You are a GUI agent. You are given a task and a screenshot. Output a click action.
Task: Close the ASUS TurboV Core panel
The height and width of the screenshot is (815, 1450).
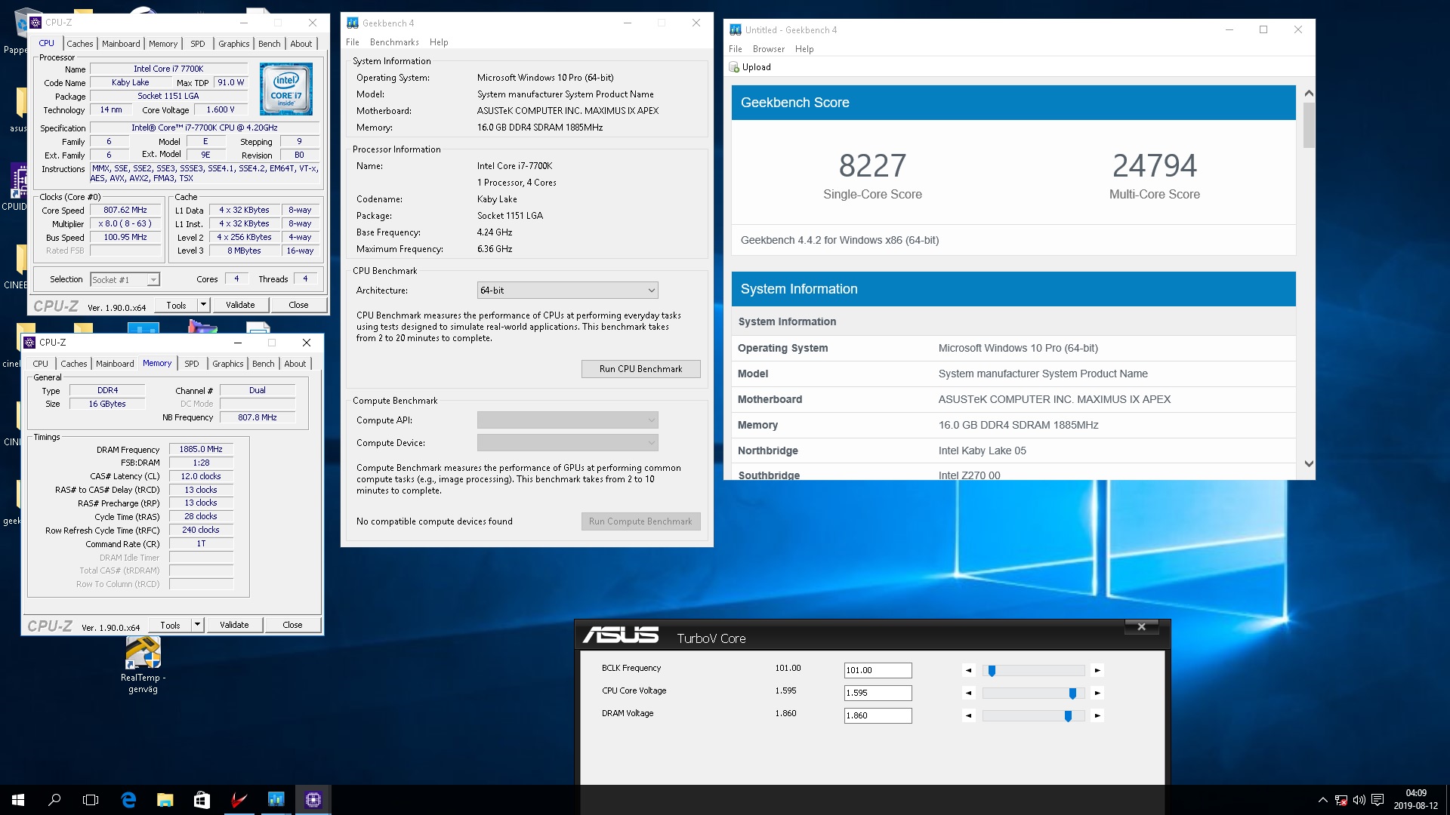tap(1141, 626)
